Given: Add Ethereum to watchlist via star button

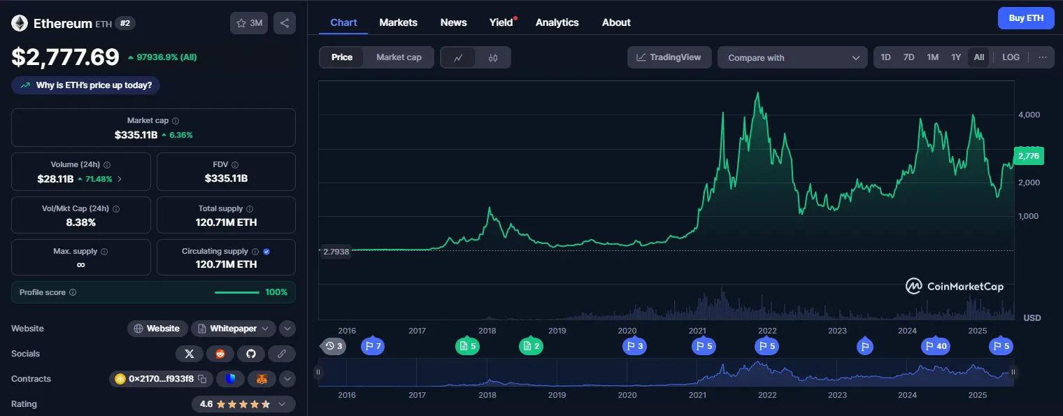Looking at the screenshot, I should (249, 23).
